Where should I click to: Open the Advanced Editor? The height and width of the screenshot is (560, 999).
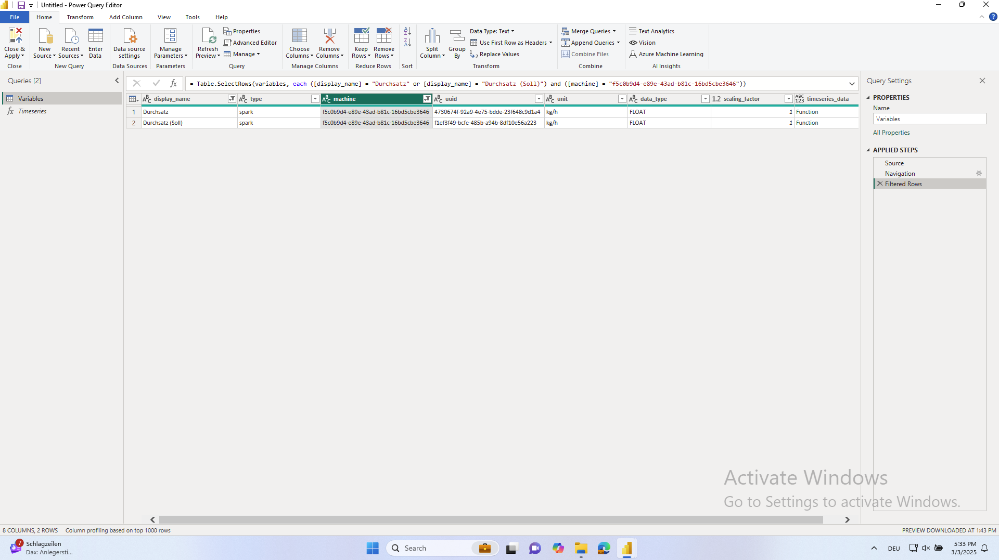[x=250, y=43]
